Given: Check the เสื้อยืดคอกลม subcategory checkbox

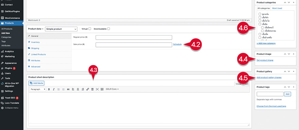Looking at the screenshot, I should [x=262, y=31].
